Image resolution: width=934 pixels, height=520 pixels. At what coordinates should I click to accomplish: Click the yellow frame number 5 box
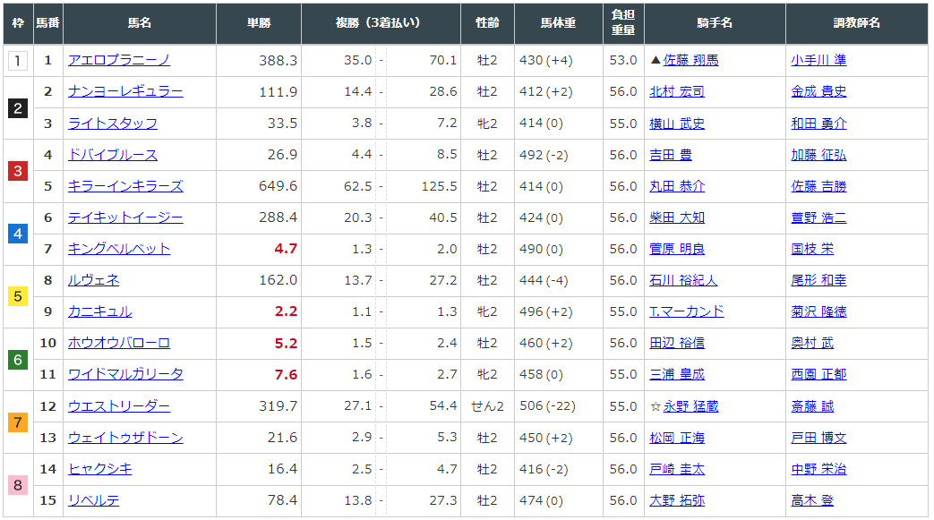click(x=18, y=296)
